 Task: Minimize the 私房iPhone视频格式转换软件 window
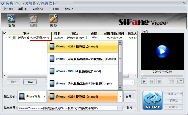click(178, 4)
